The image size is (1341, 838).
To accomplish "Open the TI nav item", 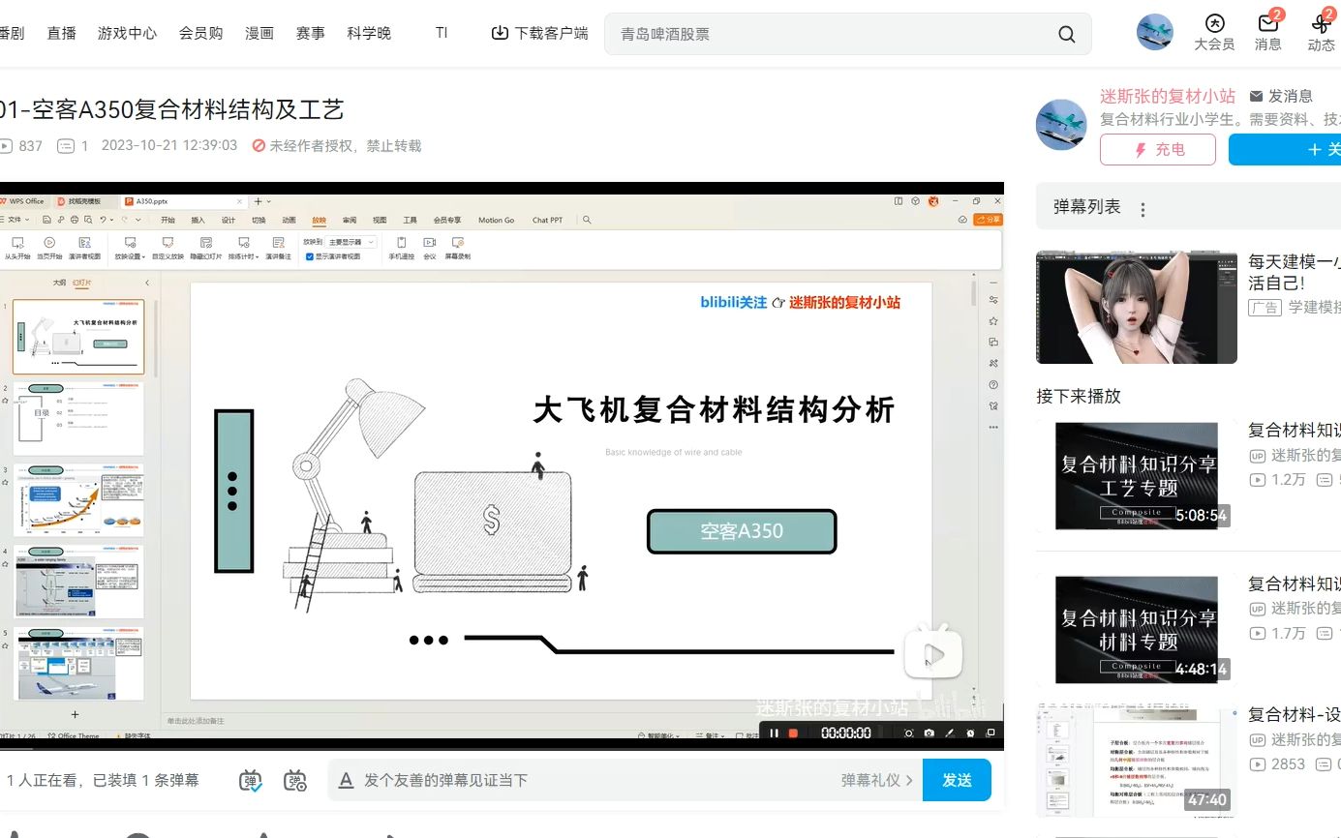I will coord(442,33).
